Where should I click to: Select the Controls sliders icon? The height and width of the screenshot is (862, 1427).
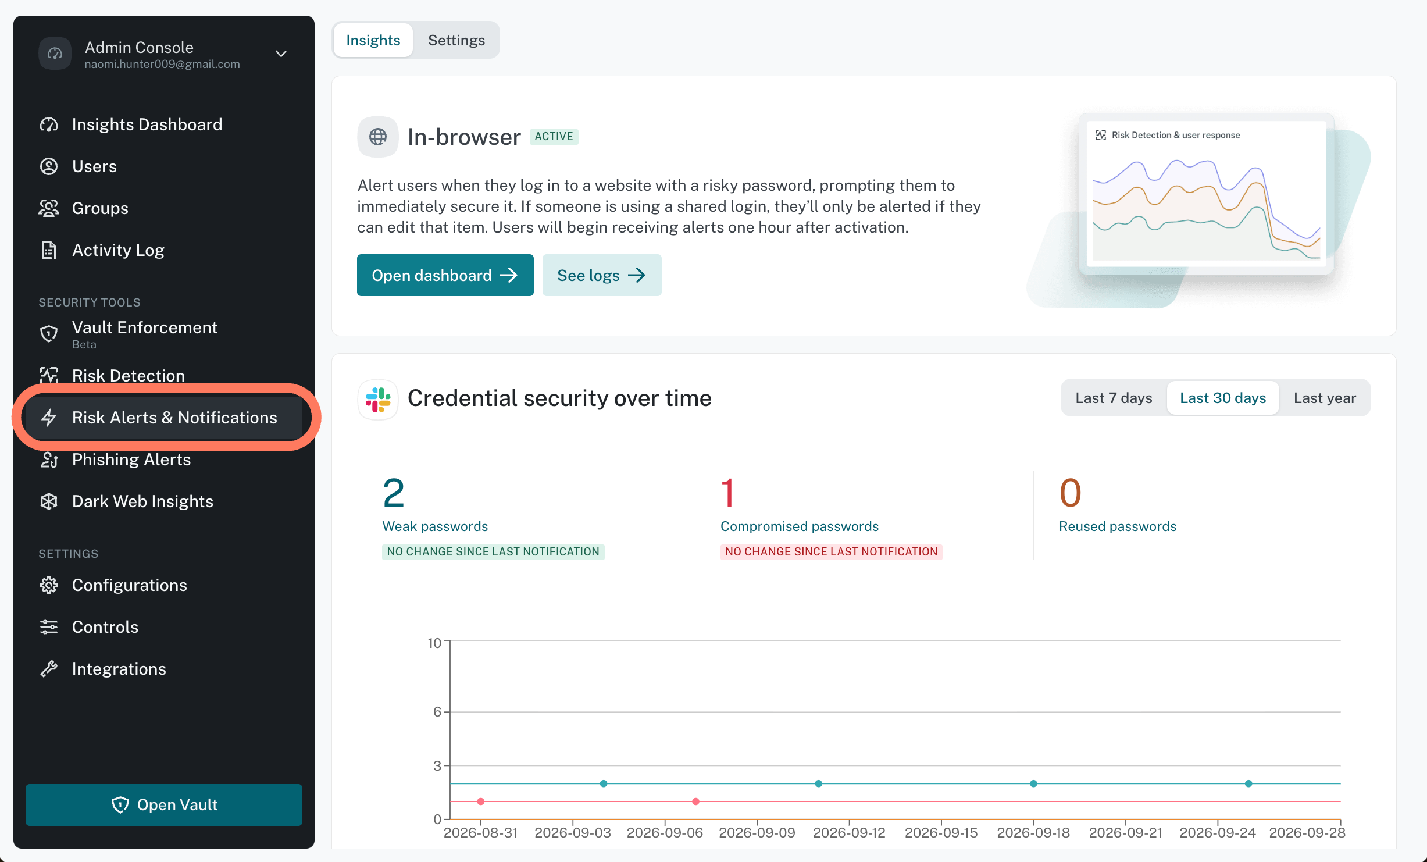49,627
